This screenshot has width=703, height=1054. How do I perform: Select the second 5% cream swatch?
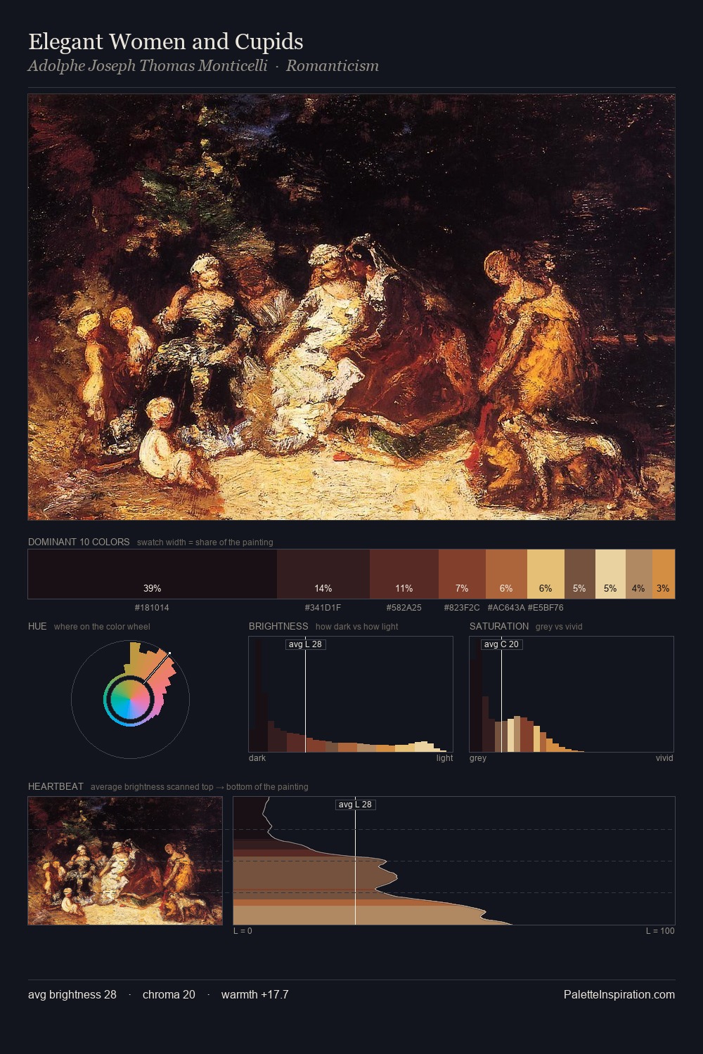[610, 574]
